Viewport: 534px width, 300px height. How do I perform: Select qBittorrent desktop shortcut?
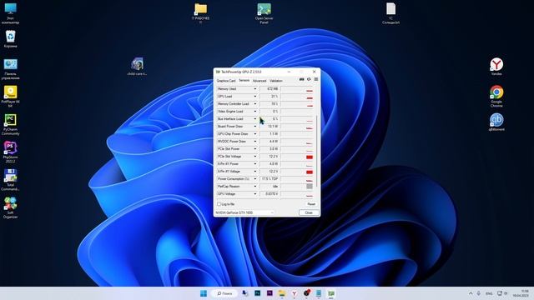(x=496, y=122)
